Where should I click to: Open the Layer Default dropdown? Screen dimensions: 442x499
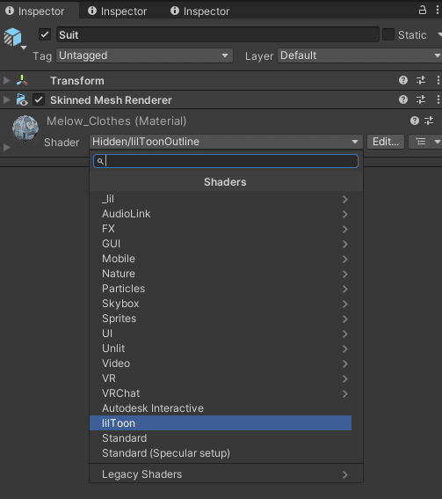coord(359,55)
